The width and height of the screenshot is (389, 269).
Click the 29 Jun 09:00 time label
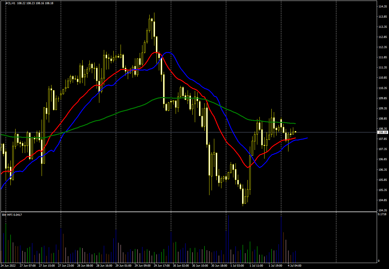coord(142,265)
